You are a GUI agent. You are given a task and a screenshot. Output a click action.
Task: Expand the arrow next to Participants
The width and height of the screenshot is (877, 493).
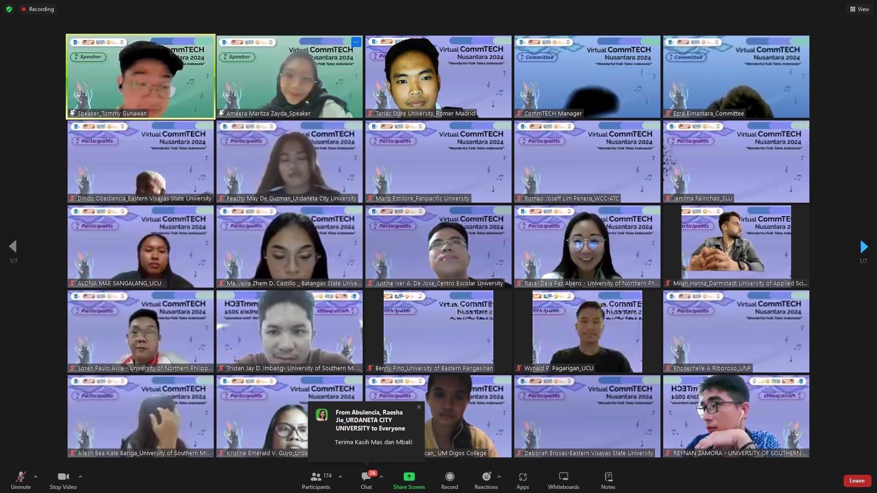[x=340, y=477]
